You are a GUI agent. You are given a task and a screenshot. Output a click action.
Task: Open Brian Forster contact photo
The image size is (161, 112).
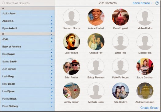pyautogui.click(x=72, y=66)
